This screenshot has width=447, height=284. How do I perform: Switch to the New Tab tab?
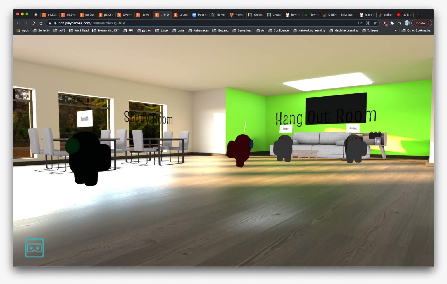coord(348,15)
